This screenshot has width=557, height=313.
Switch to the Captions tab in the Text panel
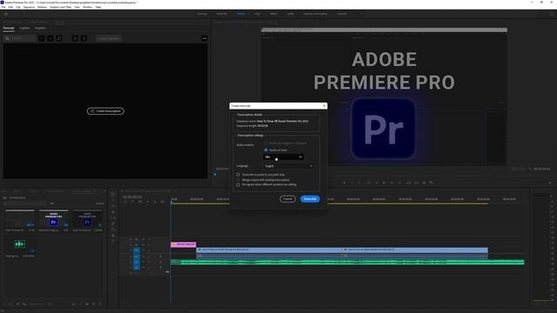coord(24,28)
